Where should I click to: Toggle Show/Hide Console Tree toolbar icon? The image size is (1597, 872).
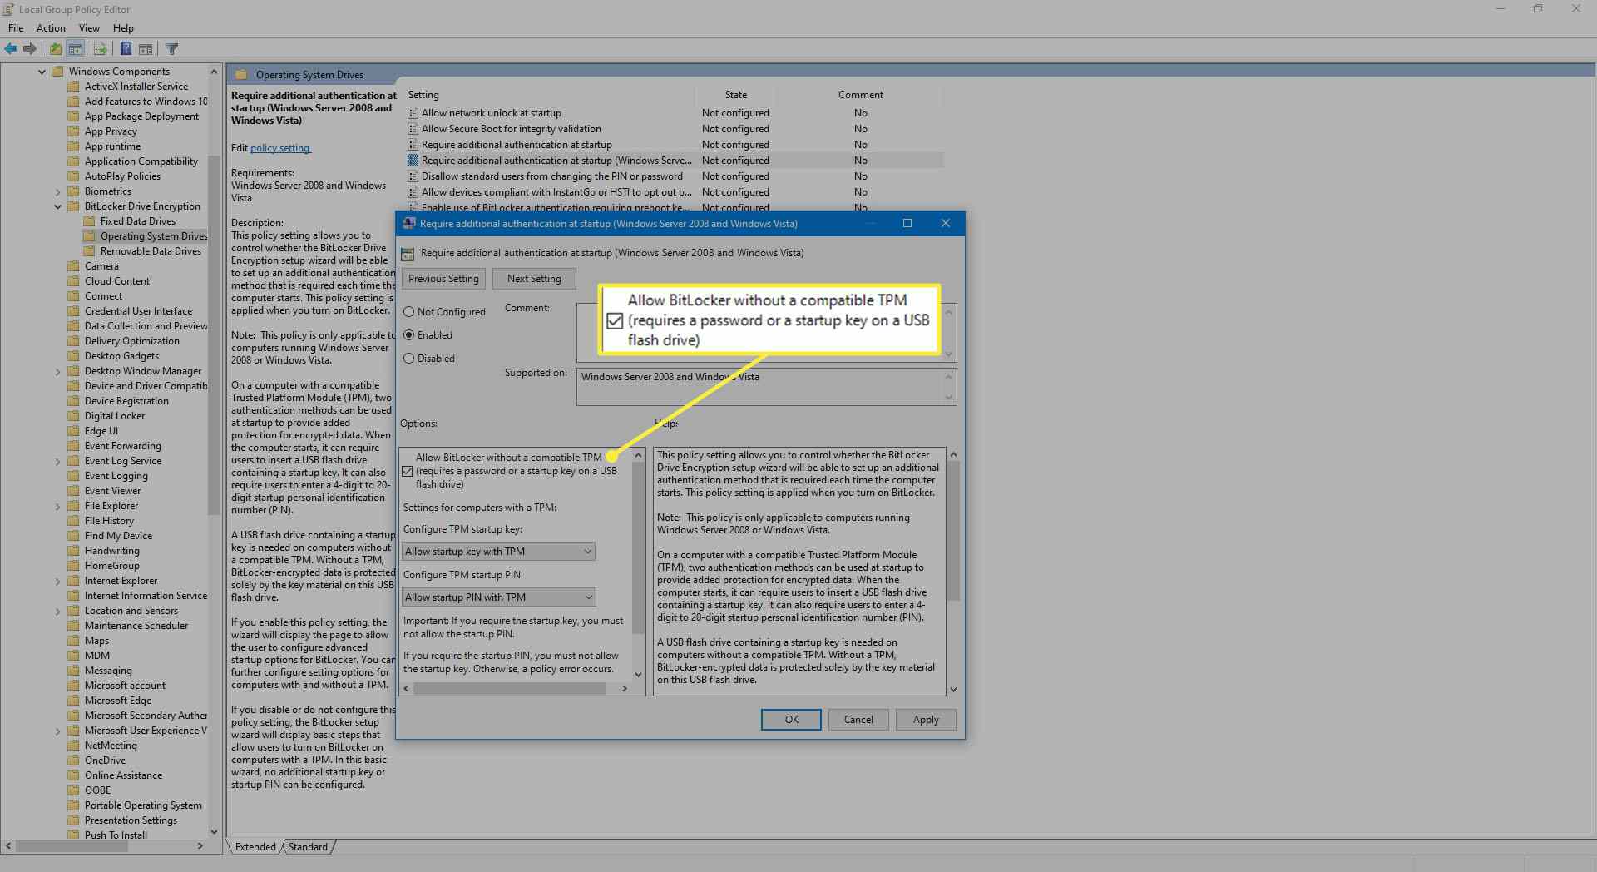click(76, 49)
